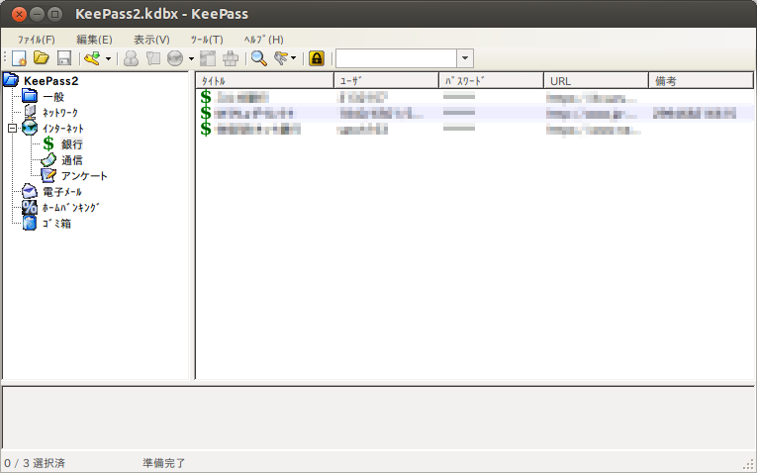Sort by the URL column header
This screenshot has height=473, width=757.
[x=596, y=80]
